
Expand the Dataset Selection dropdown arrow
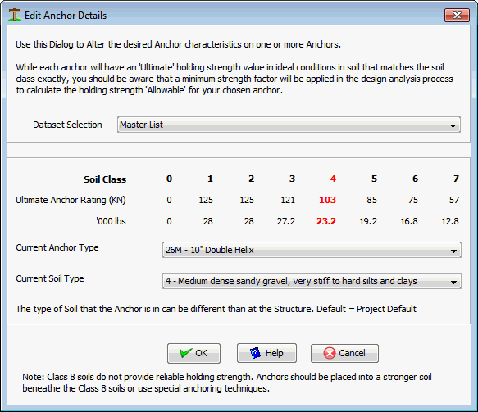click(x=453, y=125)
